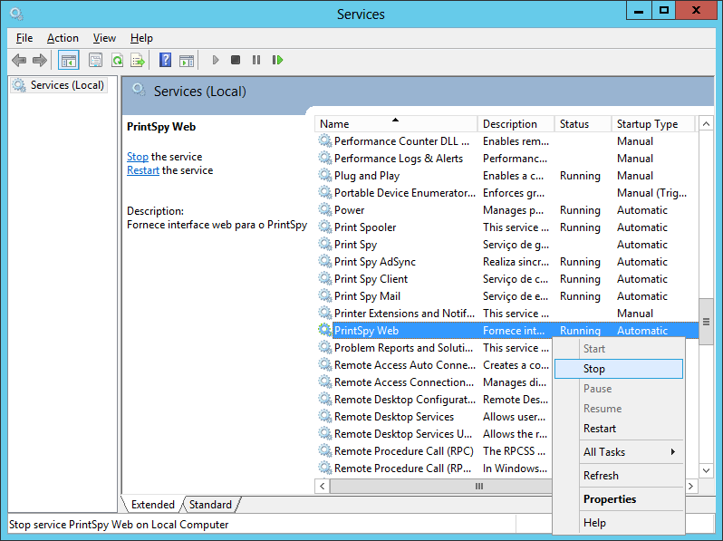Select Remote Desktop Services U... row
723x541 pixels.
click(x=434, y=433)
